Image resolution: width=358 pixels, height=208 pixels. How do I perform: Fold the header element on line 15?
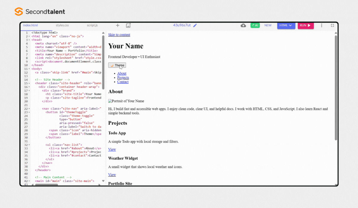tap(29, 83)
